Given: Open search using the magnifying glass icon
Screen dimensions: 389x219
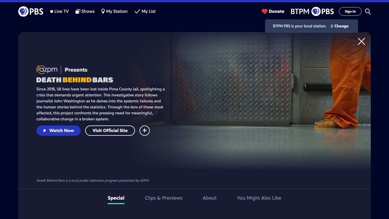Looking at the screenshot, I should [368, 11].
